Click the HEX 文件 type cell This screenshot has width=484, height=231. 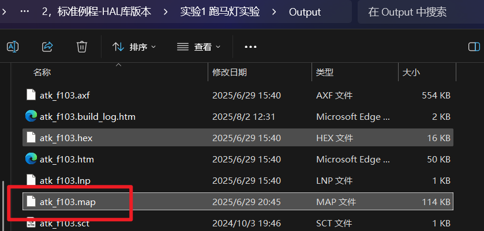click(x=335, y=138)
